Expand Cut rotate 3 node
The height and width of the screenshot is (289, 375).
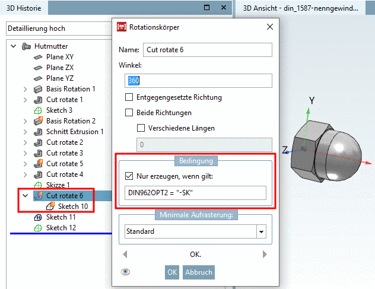point(26,153)
